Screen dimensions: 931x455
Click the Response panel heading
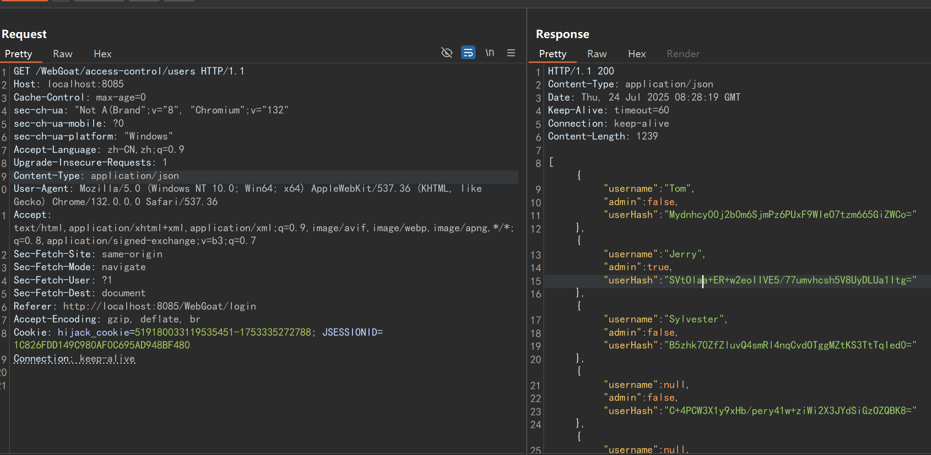pyautogui.click(x=562, y=34)
